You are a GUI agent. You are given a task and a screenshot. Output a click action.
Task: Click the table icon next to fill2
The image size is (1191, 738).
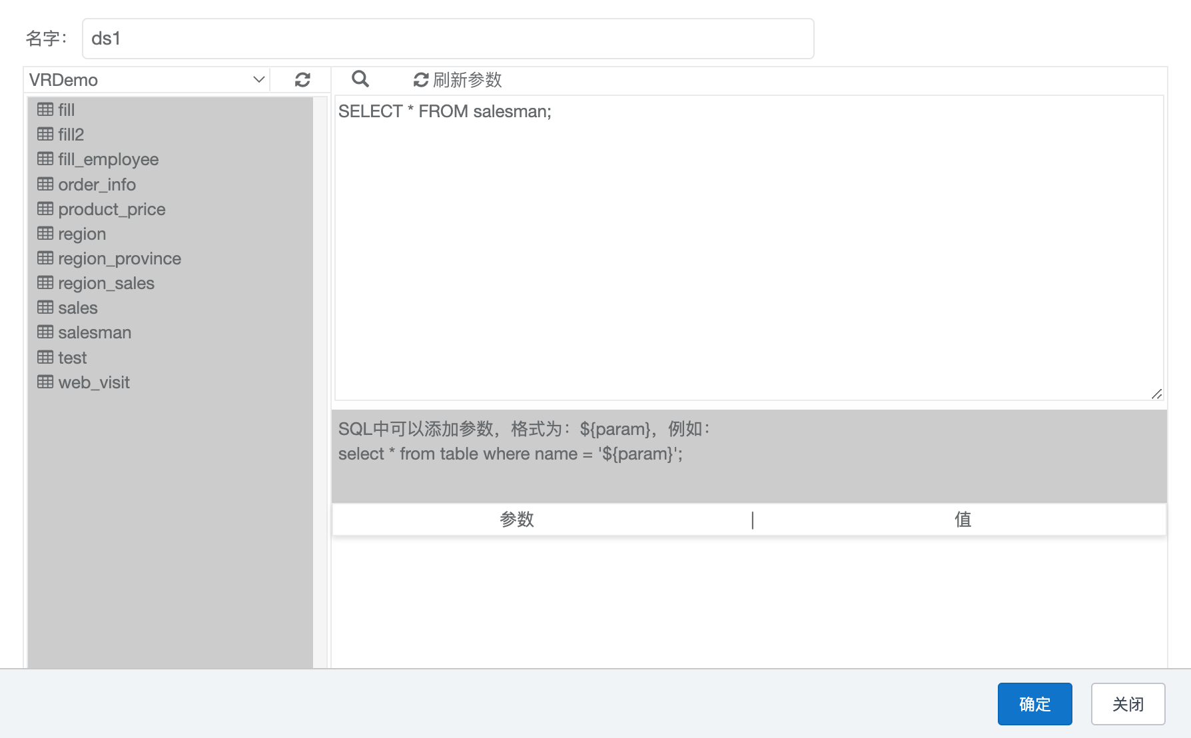(x=45, y=134)
